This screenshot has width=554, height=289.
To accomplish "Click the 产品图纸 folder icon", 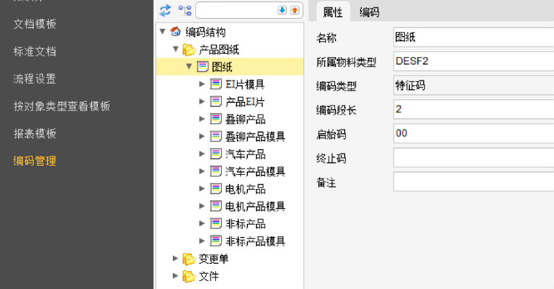I will (x=189, y=50).
